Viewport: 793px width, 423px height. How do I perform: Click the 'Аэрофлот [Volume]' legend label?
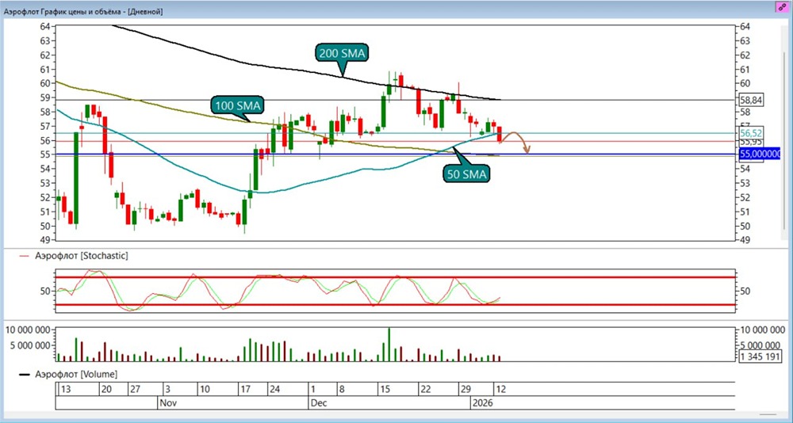pyautogui.click(x=76, y=375)
